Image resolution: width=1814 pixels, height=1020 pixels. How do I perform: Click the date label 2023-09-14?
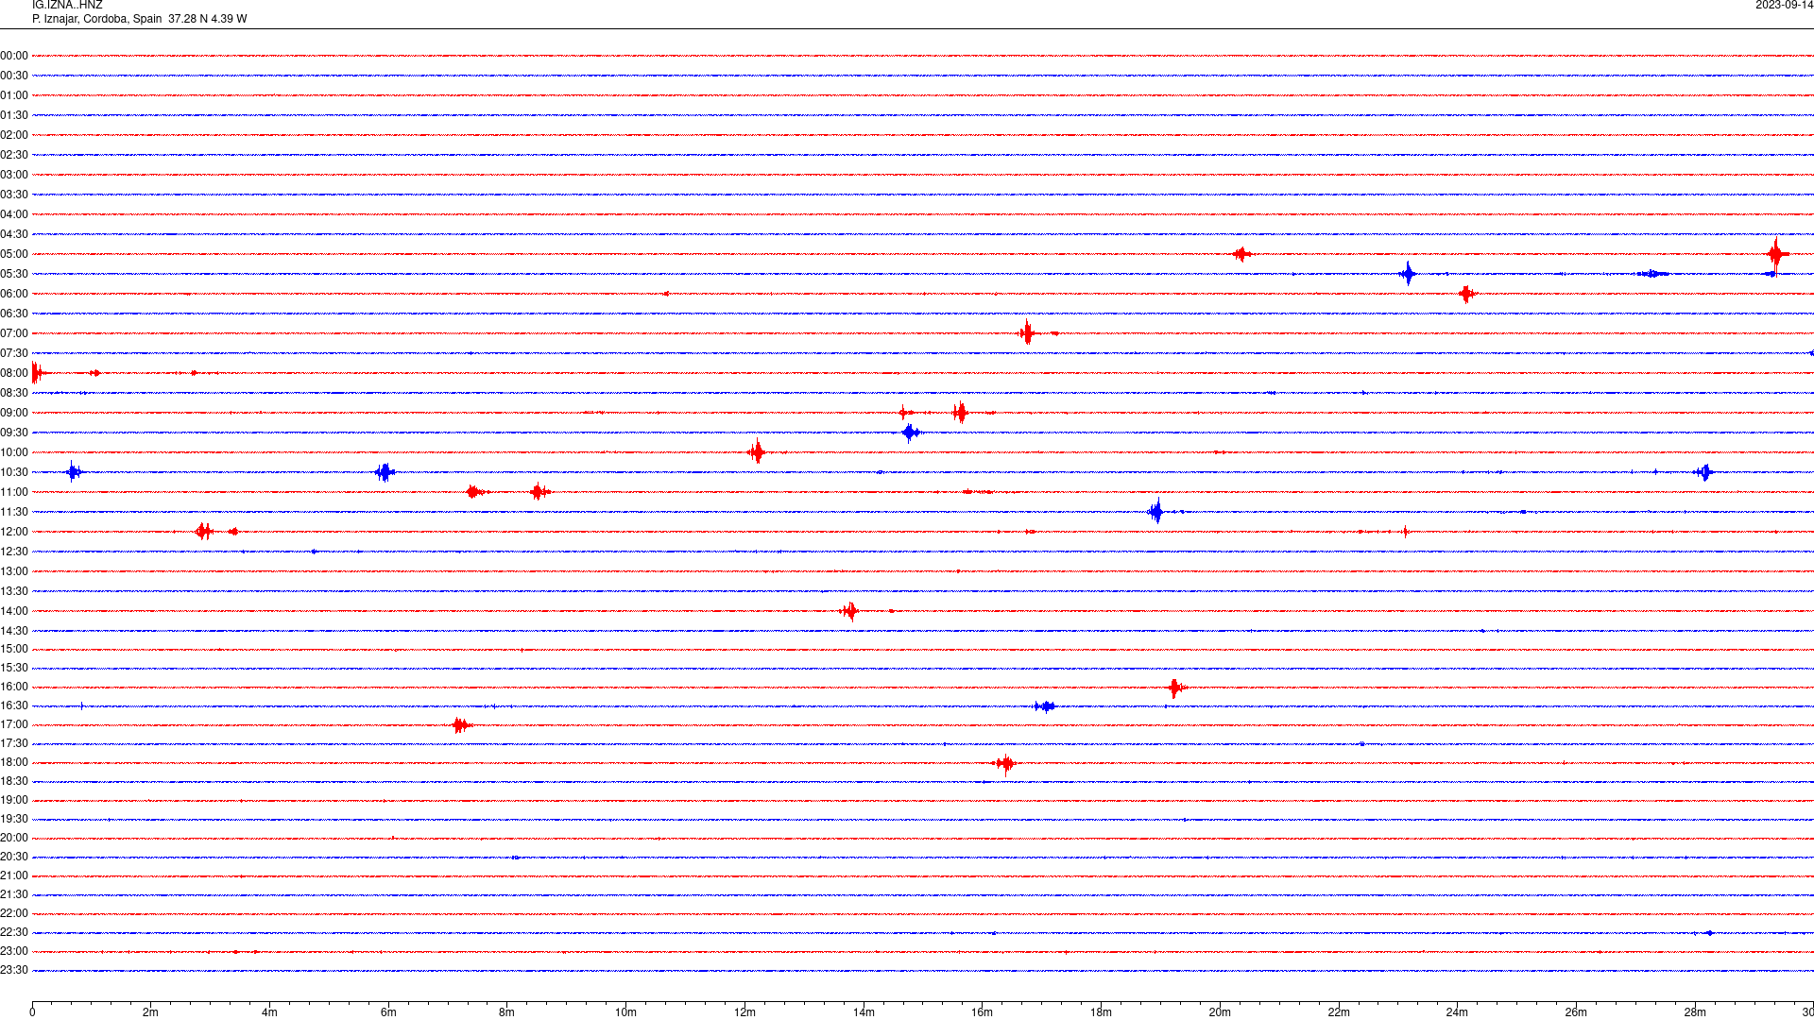[1784, 5]
